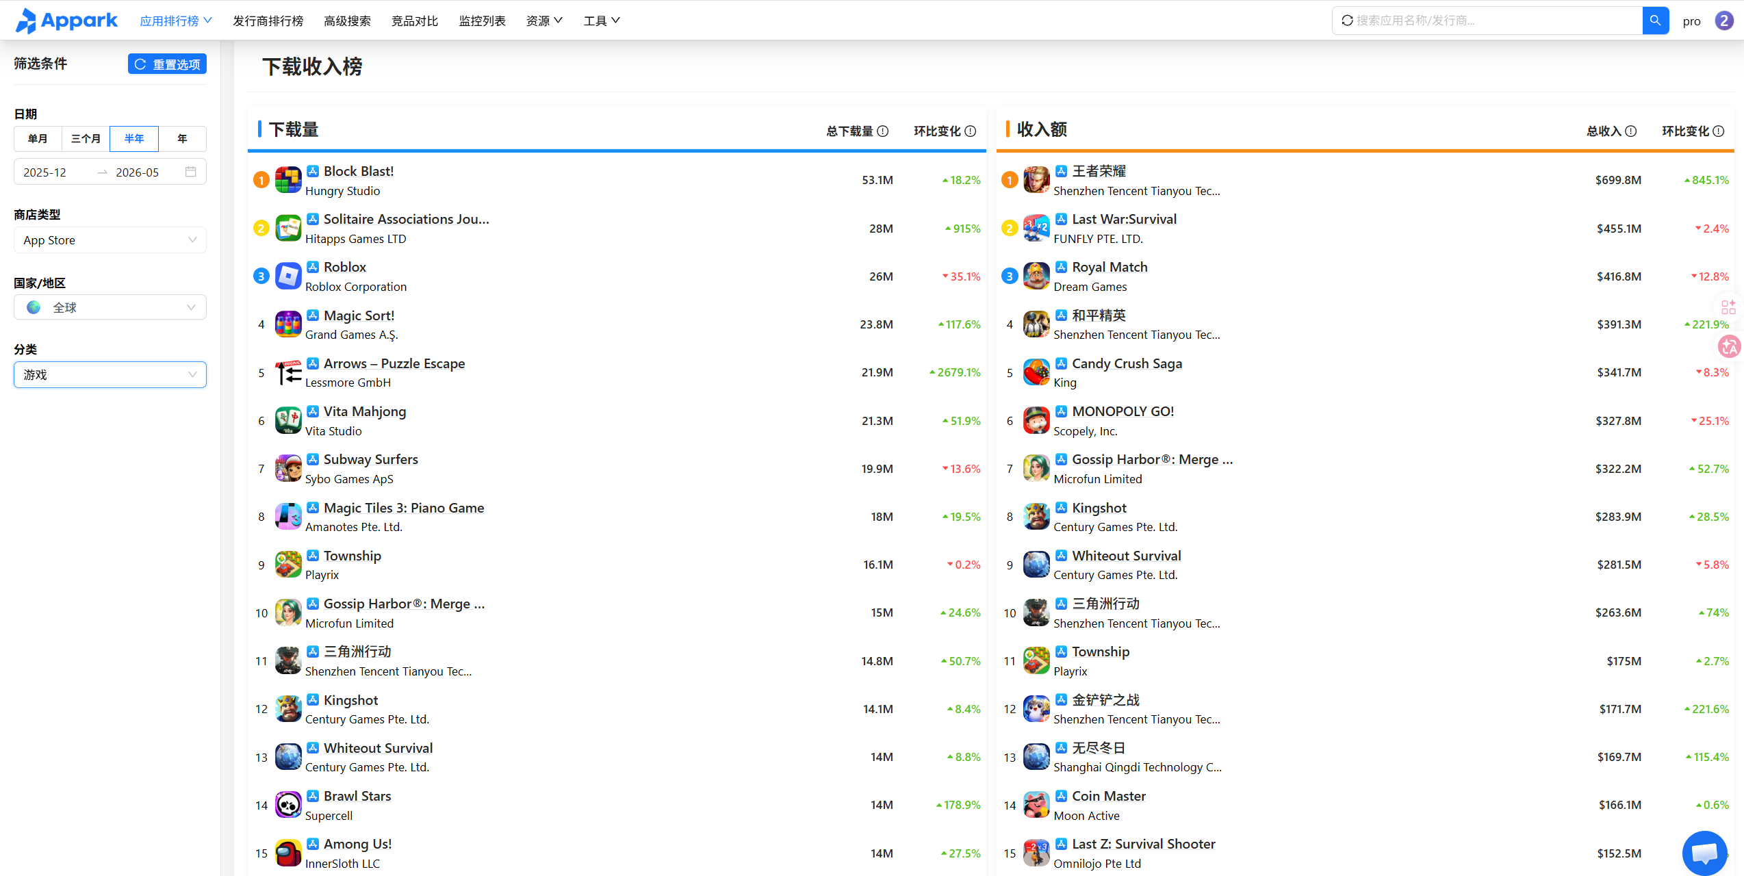
Task: Open the MONOPOLY GO! app icon
Action: tap(1036, 420)
